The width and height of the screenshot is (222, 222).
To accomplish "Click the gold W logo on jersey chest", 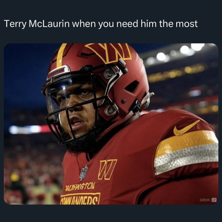I will [x=107, y=170].
